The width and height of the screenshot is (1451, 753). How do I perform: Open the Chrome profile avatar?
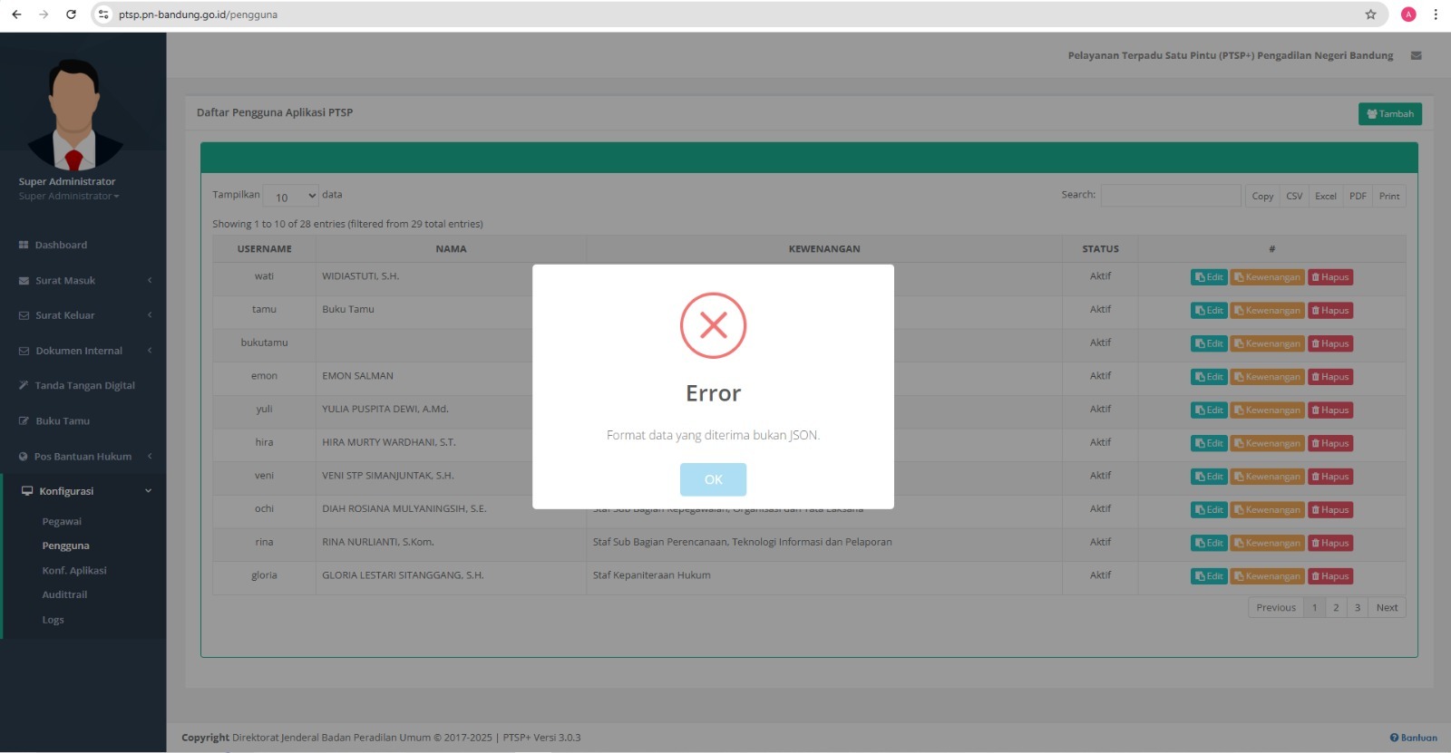click(1407, 14)
